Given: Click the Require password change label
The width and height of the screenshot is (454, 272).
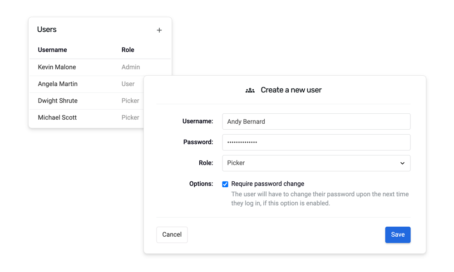Looking at the screenshot, I should (268, 184).
